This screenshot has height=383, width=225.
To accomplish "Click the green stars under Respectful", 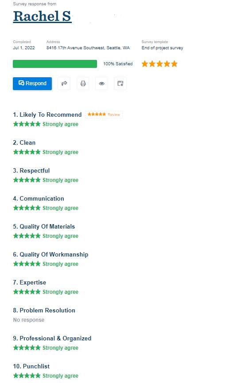I will (27, 180).
